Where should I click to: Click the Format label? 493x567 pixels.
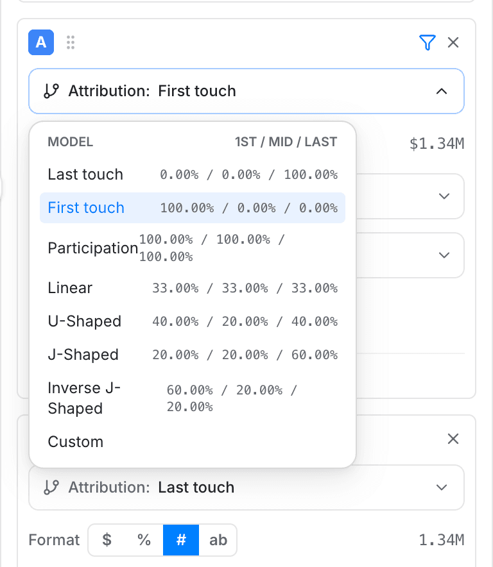click(54, 540)
